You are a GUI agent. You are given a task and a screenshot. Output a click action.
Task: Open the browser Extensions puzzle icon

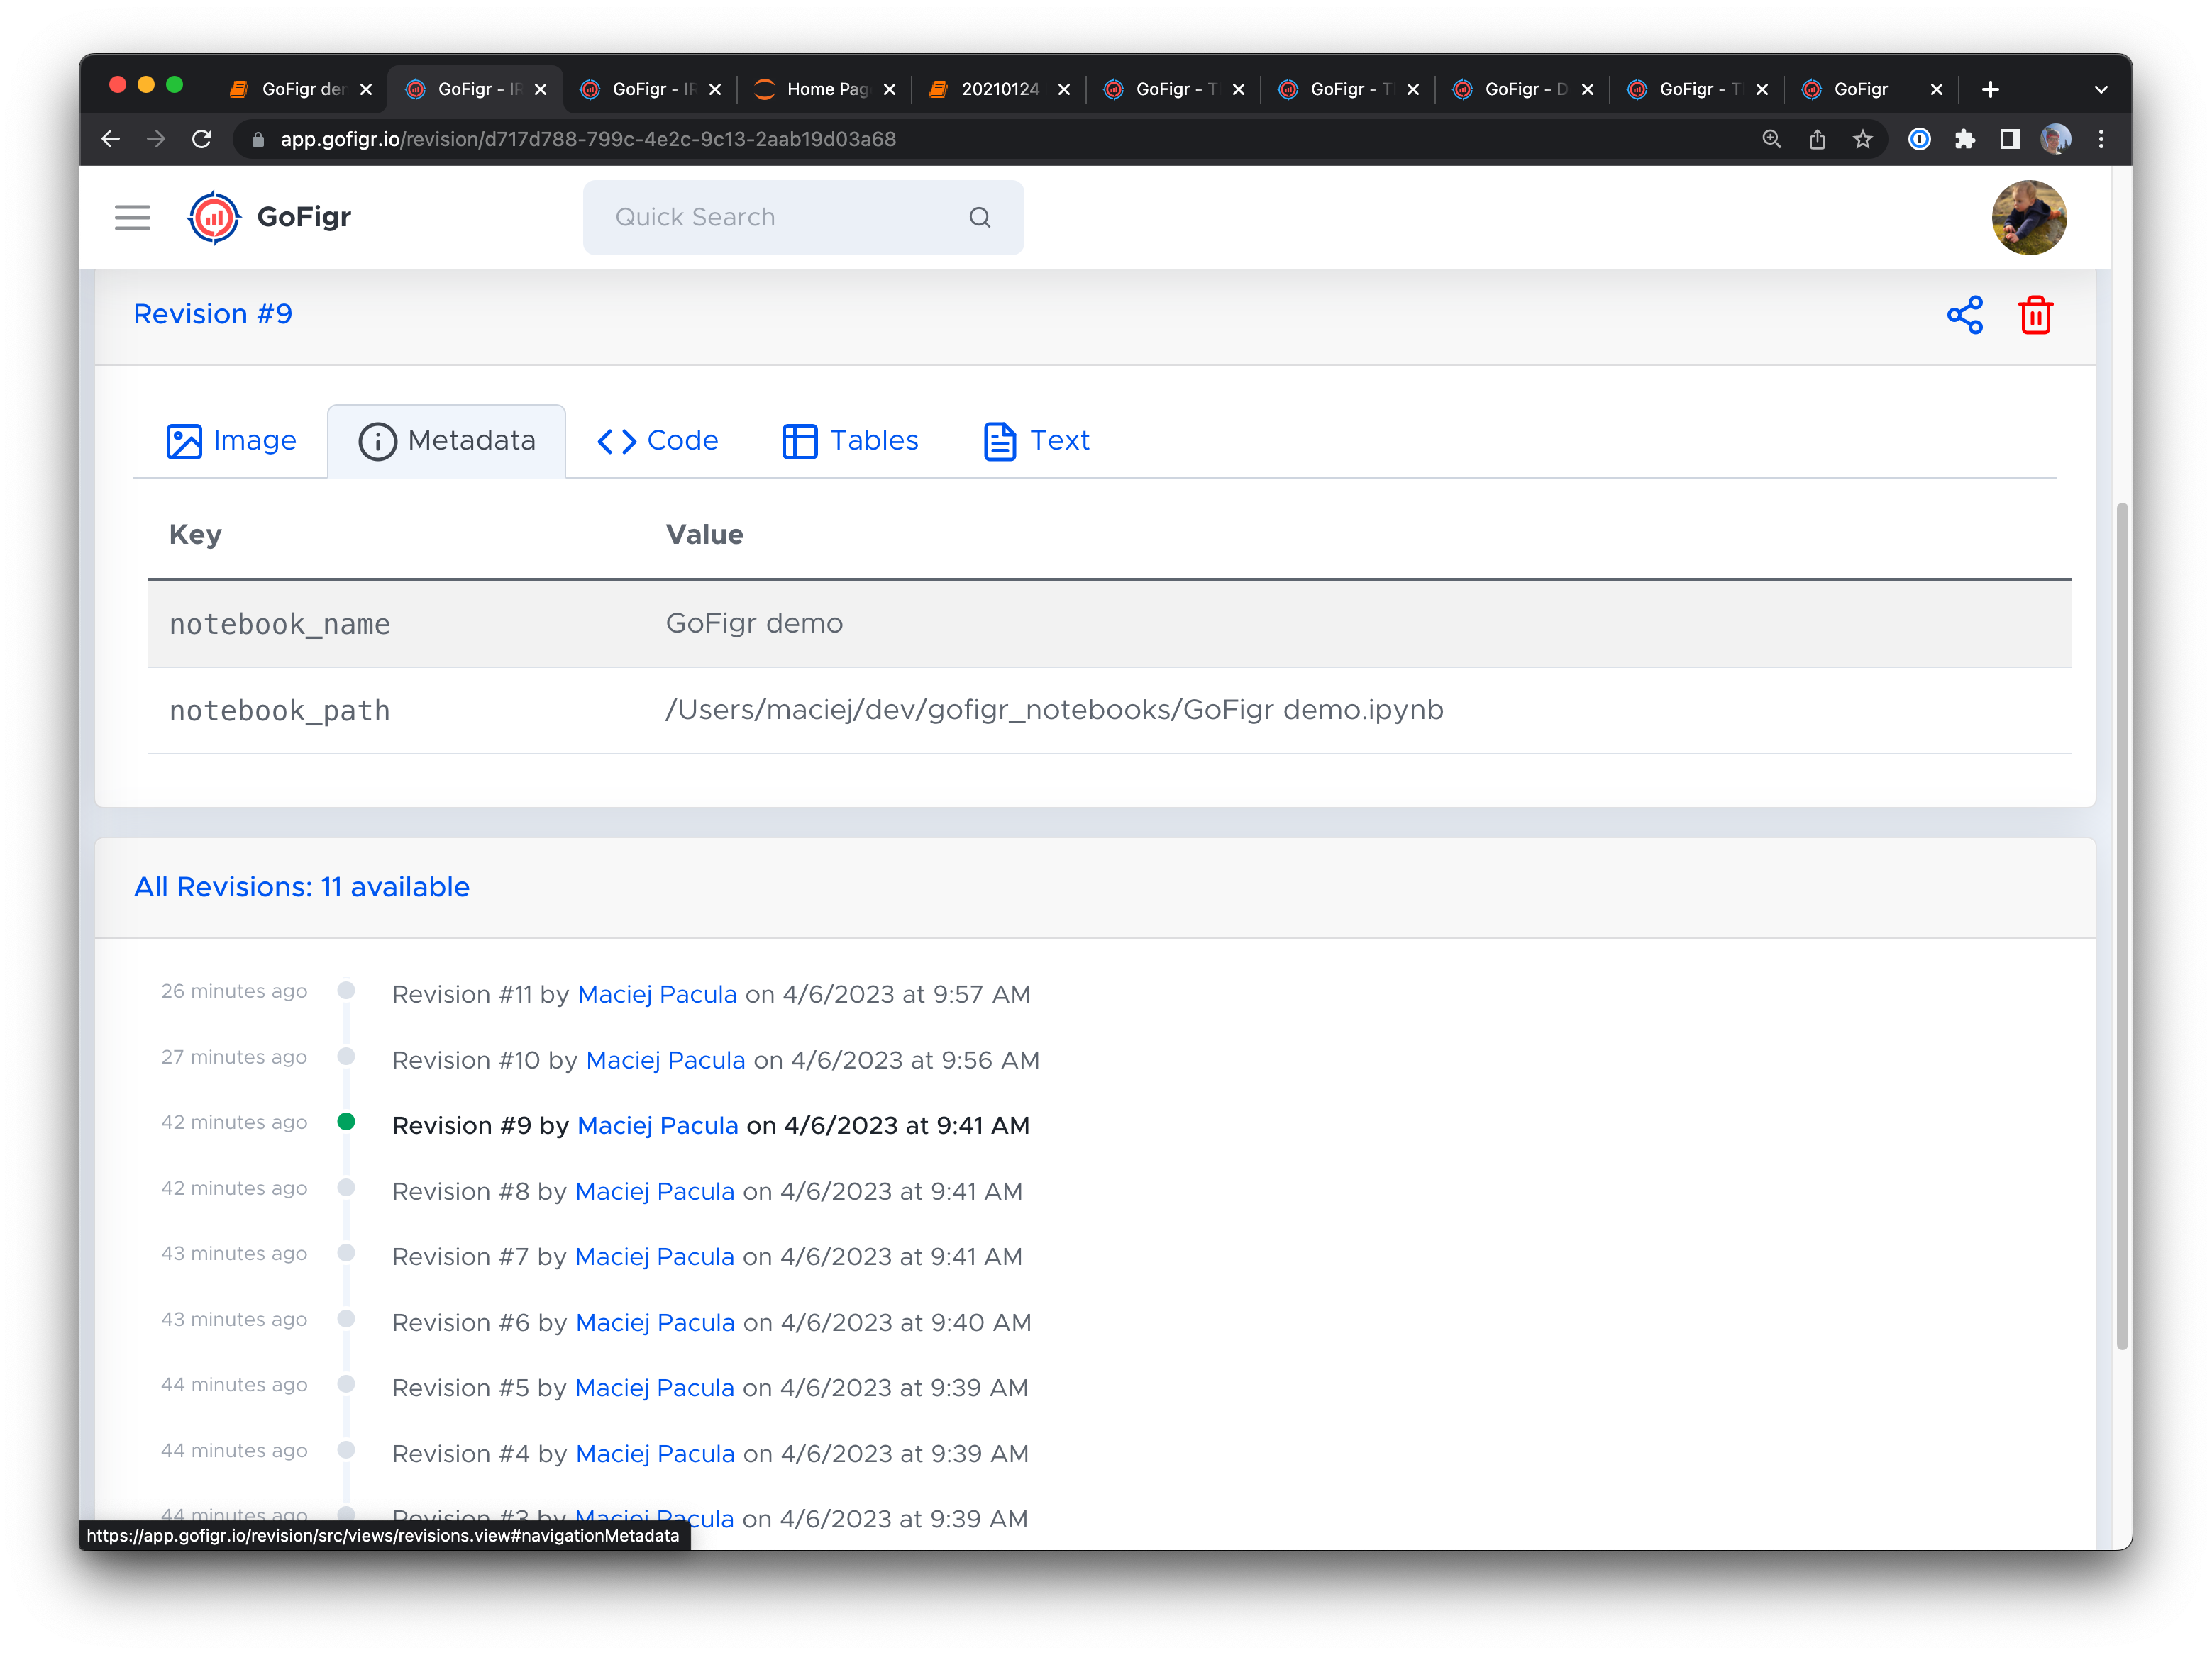1966,139
